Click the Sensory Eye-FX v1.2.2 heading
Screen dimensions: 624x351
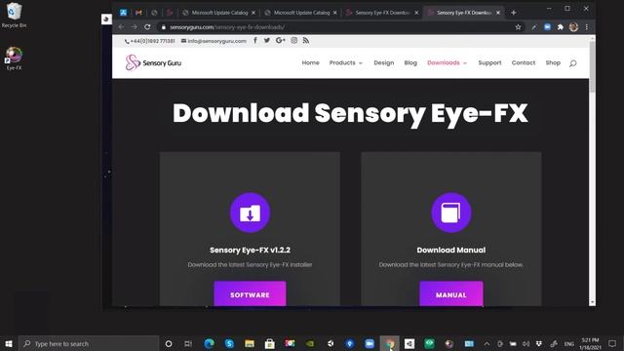pos(250,250)
